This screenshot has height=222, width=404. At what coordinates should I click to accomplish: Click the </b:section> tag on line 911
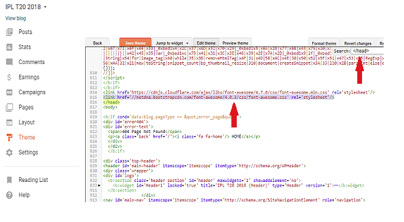point(122,190)
